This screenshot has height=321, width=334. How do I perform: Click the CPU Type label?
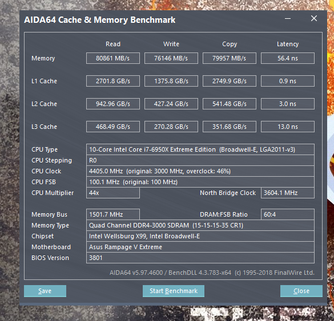click(x=45, y=149)
